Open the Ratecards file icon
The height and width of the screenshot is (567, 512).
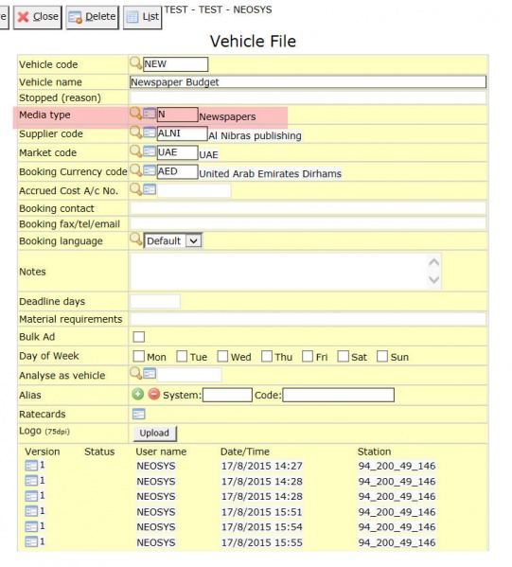(x=139, y=414)
